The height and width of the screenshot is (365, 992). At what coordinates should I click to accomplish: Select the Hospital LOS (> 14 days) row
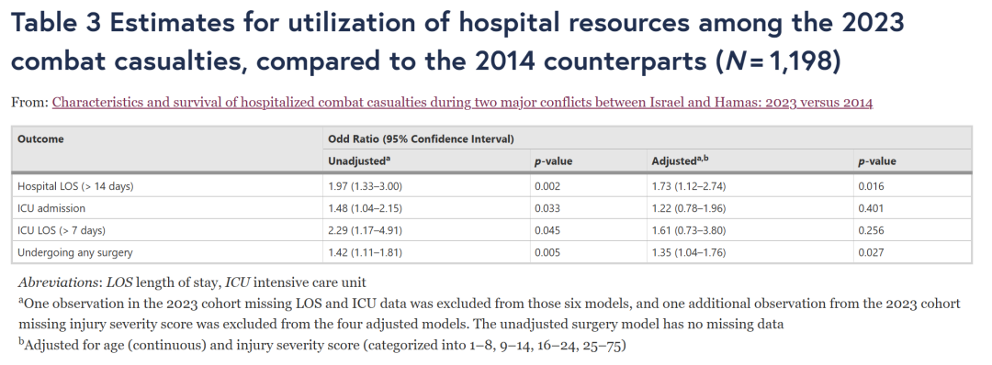click(x=491, y=186)
